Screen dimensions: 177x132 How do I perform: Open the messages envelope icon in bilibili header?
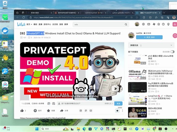tap(149, 24)
